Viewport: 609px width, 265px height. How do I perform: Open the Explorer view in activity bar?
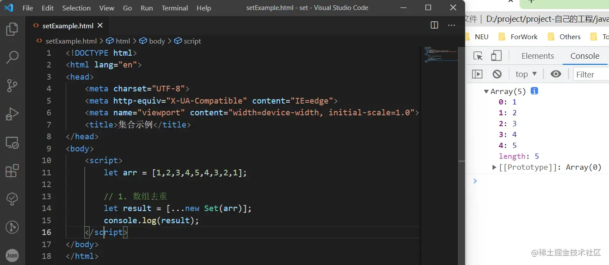(12, 30)
